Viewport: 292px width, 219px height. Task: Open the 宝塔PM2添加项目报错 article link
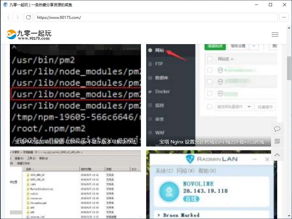[75, 142]
